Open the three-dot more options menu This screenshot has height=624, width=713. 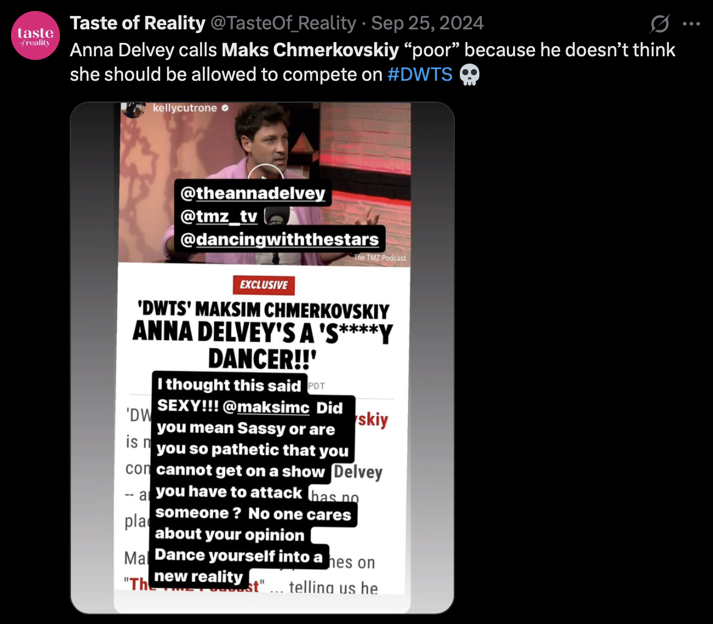tap(691, 24)
